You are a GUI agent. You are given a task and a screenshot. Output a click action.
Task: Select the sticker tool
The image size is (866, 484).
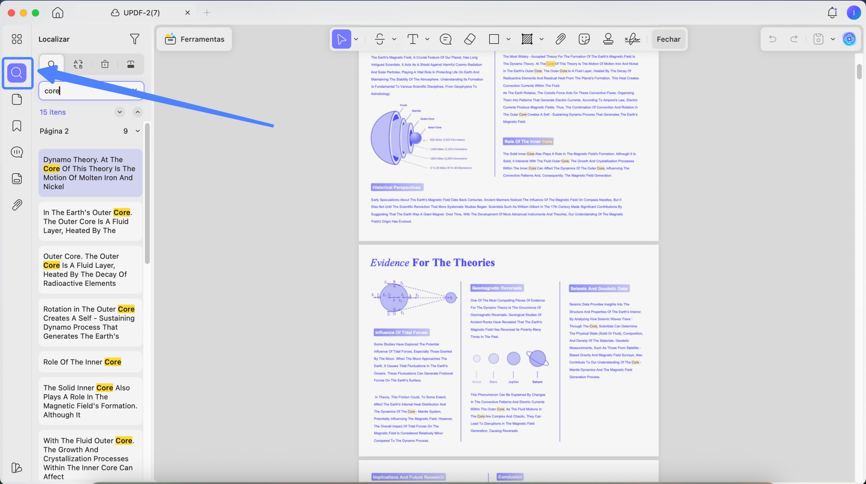584,39
